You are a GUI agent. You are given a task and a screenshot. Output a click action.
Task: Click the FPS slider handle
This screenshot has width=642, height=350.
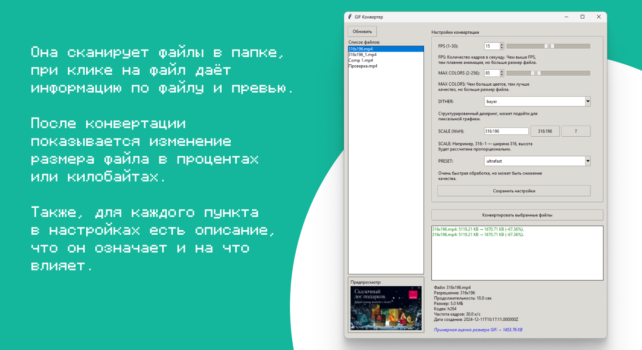coord(549,46)
